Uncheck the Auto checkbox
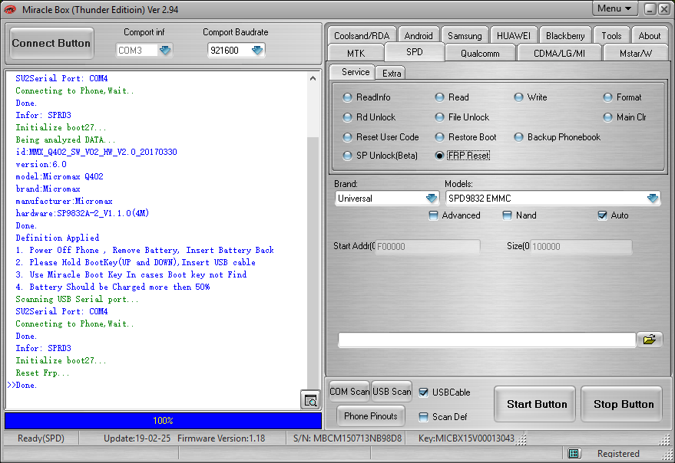Viewport: 675px width, 463px height. click(614, 215)
